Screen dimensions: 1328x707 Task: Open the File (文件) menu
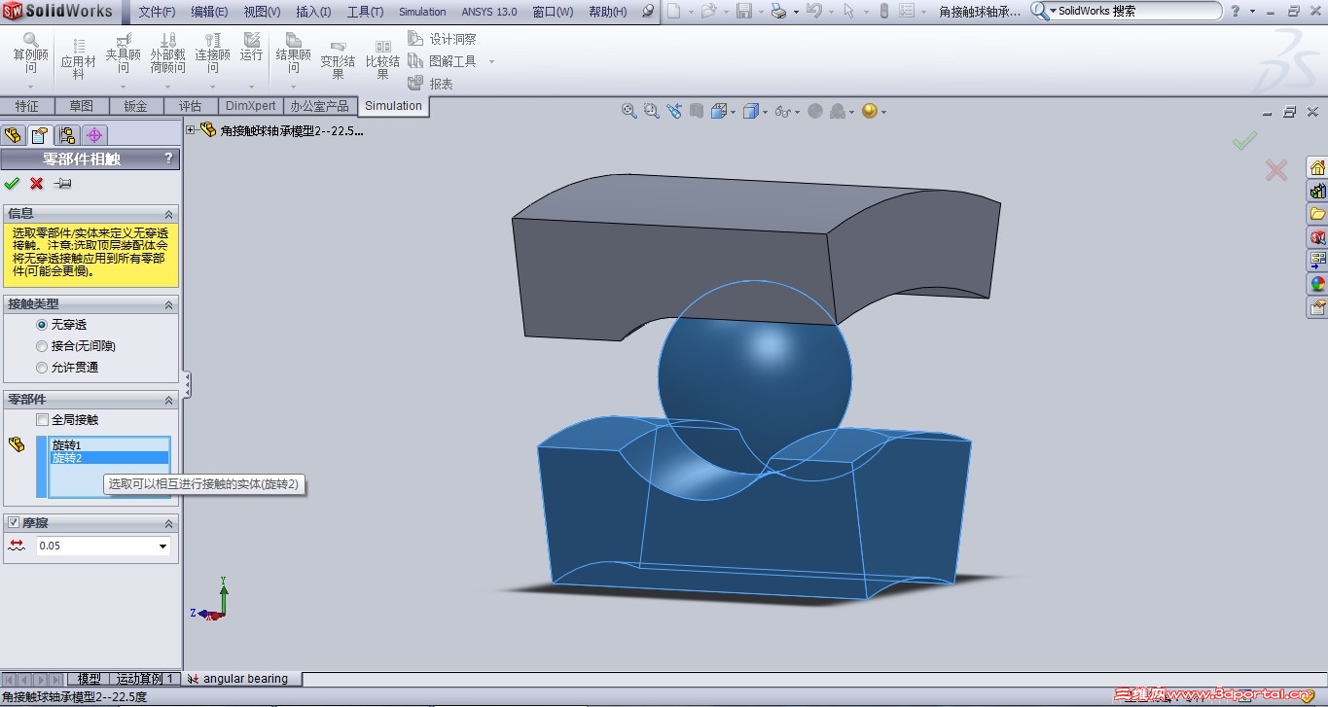pos(158,12)
